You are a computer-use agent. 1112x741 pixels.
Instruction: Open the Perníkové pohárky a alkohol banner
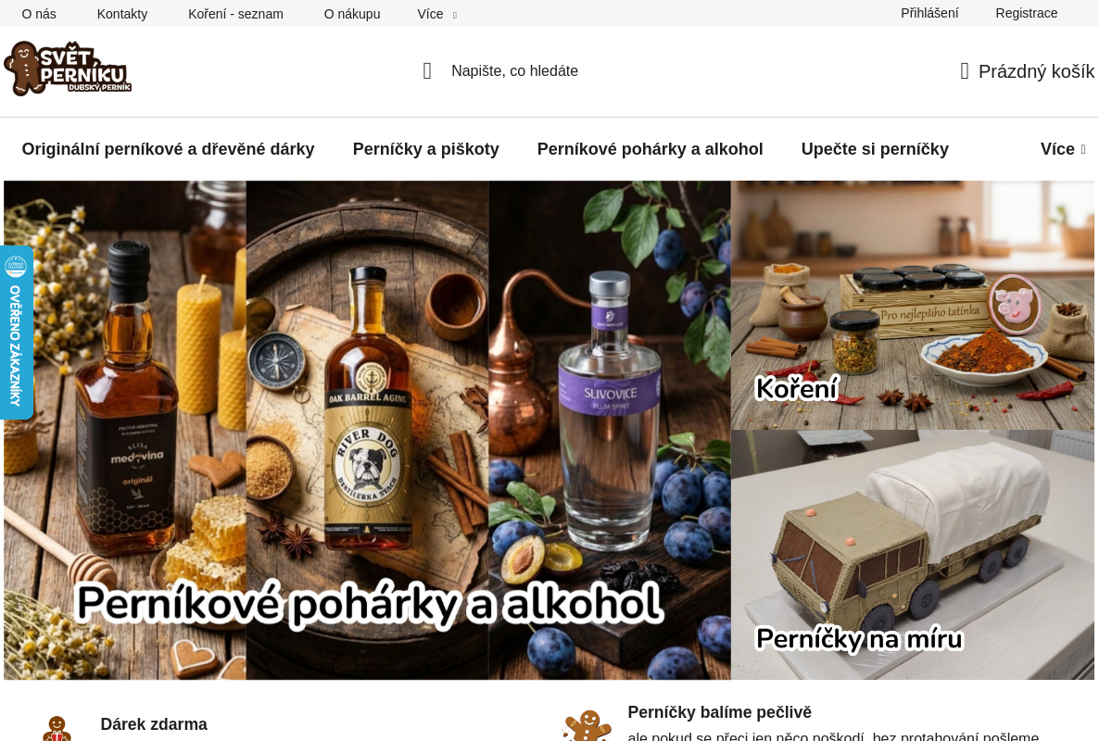click(x=367, y=430)
